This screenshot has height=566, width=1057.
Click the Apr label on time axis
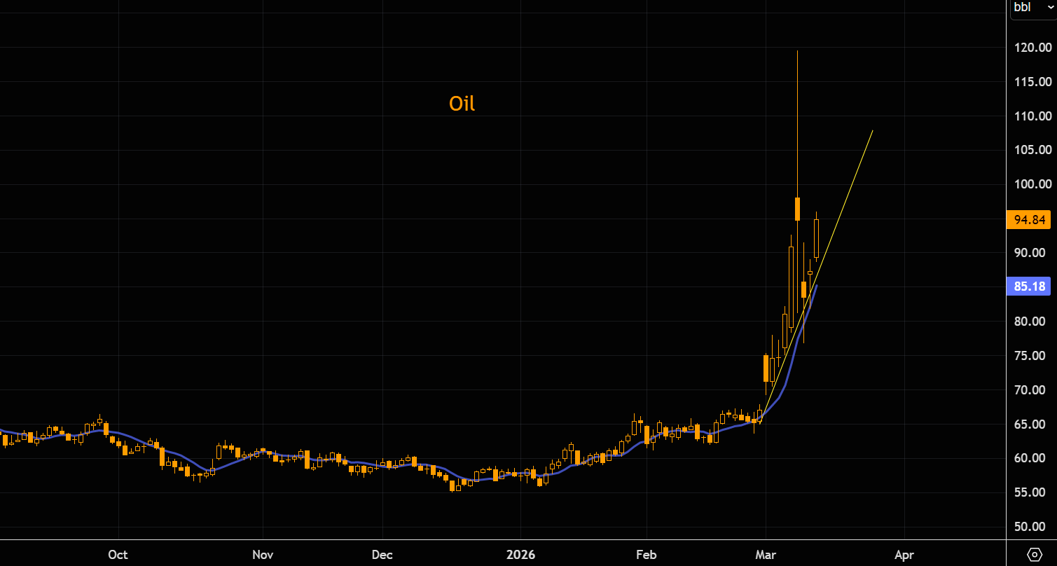(904, 555)
